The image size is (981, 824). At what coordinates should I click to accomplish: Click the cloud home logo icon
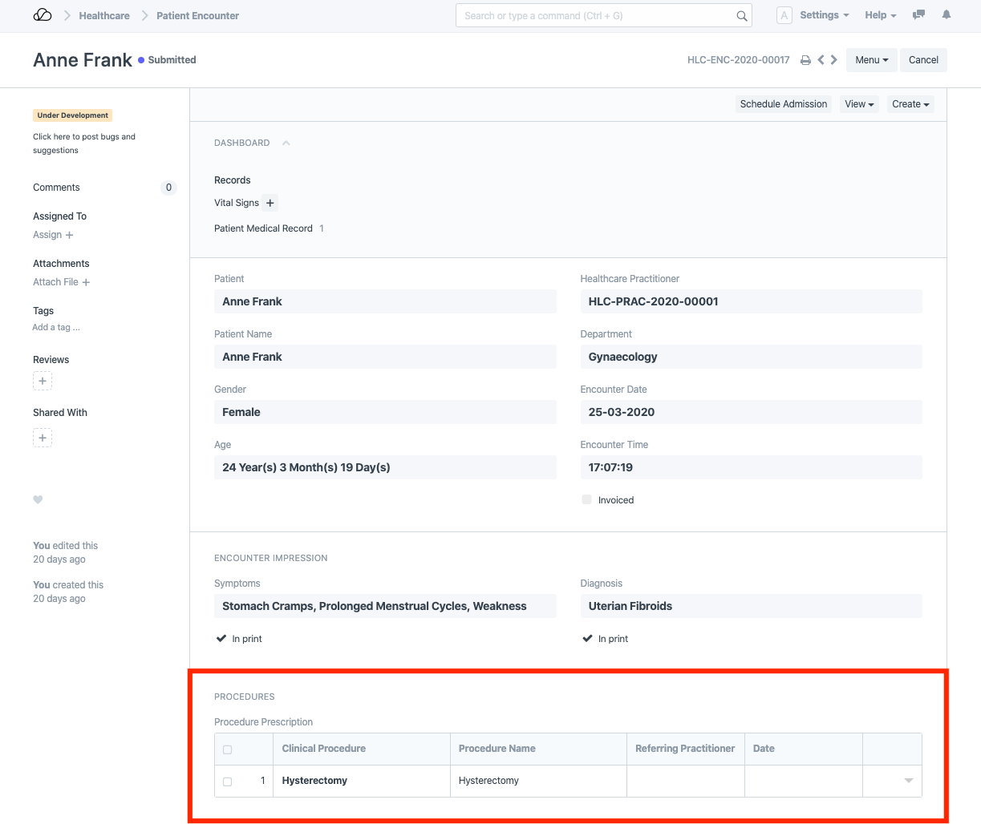(43, 15)
